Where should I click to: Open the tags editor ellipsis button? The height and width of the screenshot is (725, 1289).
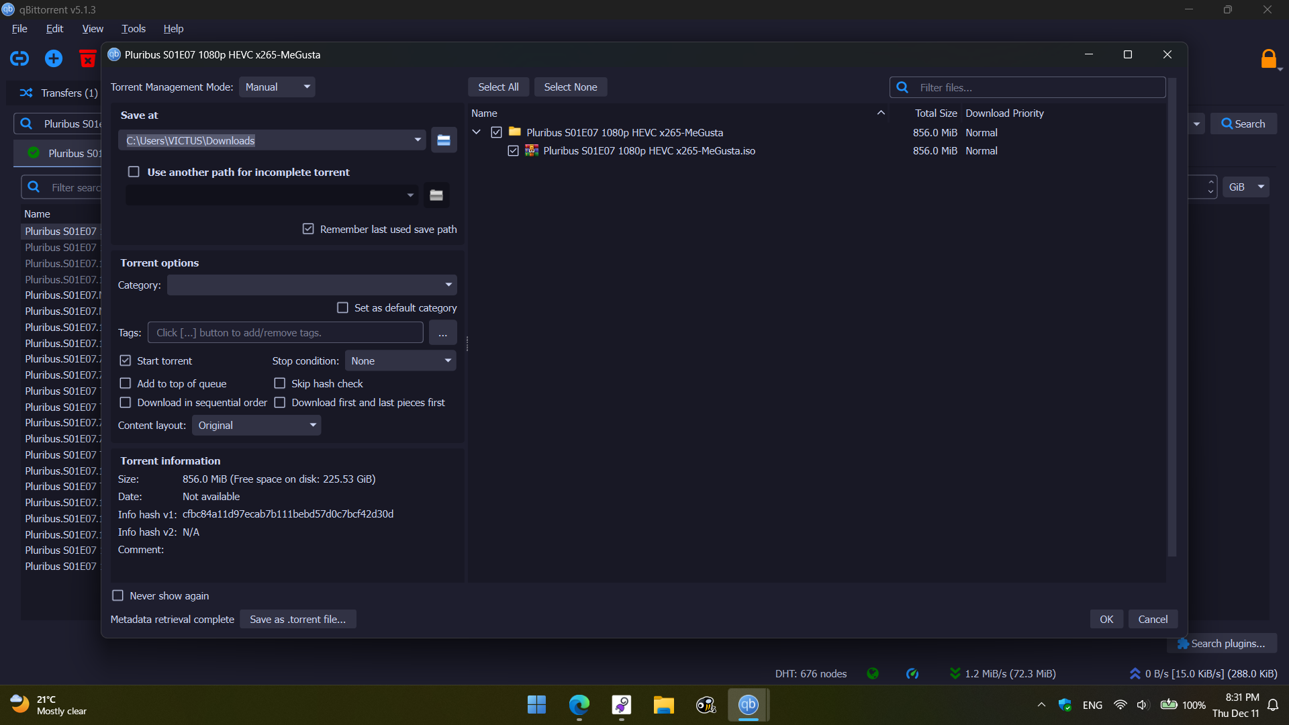[x=442, y=333]
